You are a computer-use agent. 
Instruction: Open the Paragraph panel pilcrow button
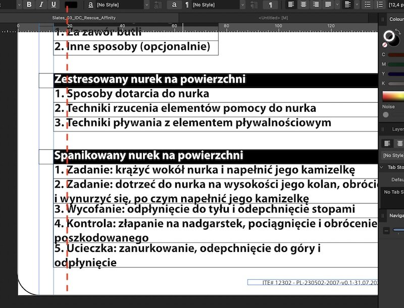pyautogui.click(x=270, y=5)
